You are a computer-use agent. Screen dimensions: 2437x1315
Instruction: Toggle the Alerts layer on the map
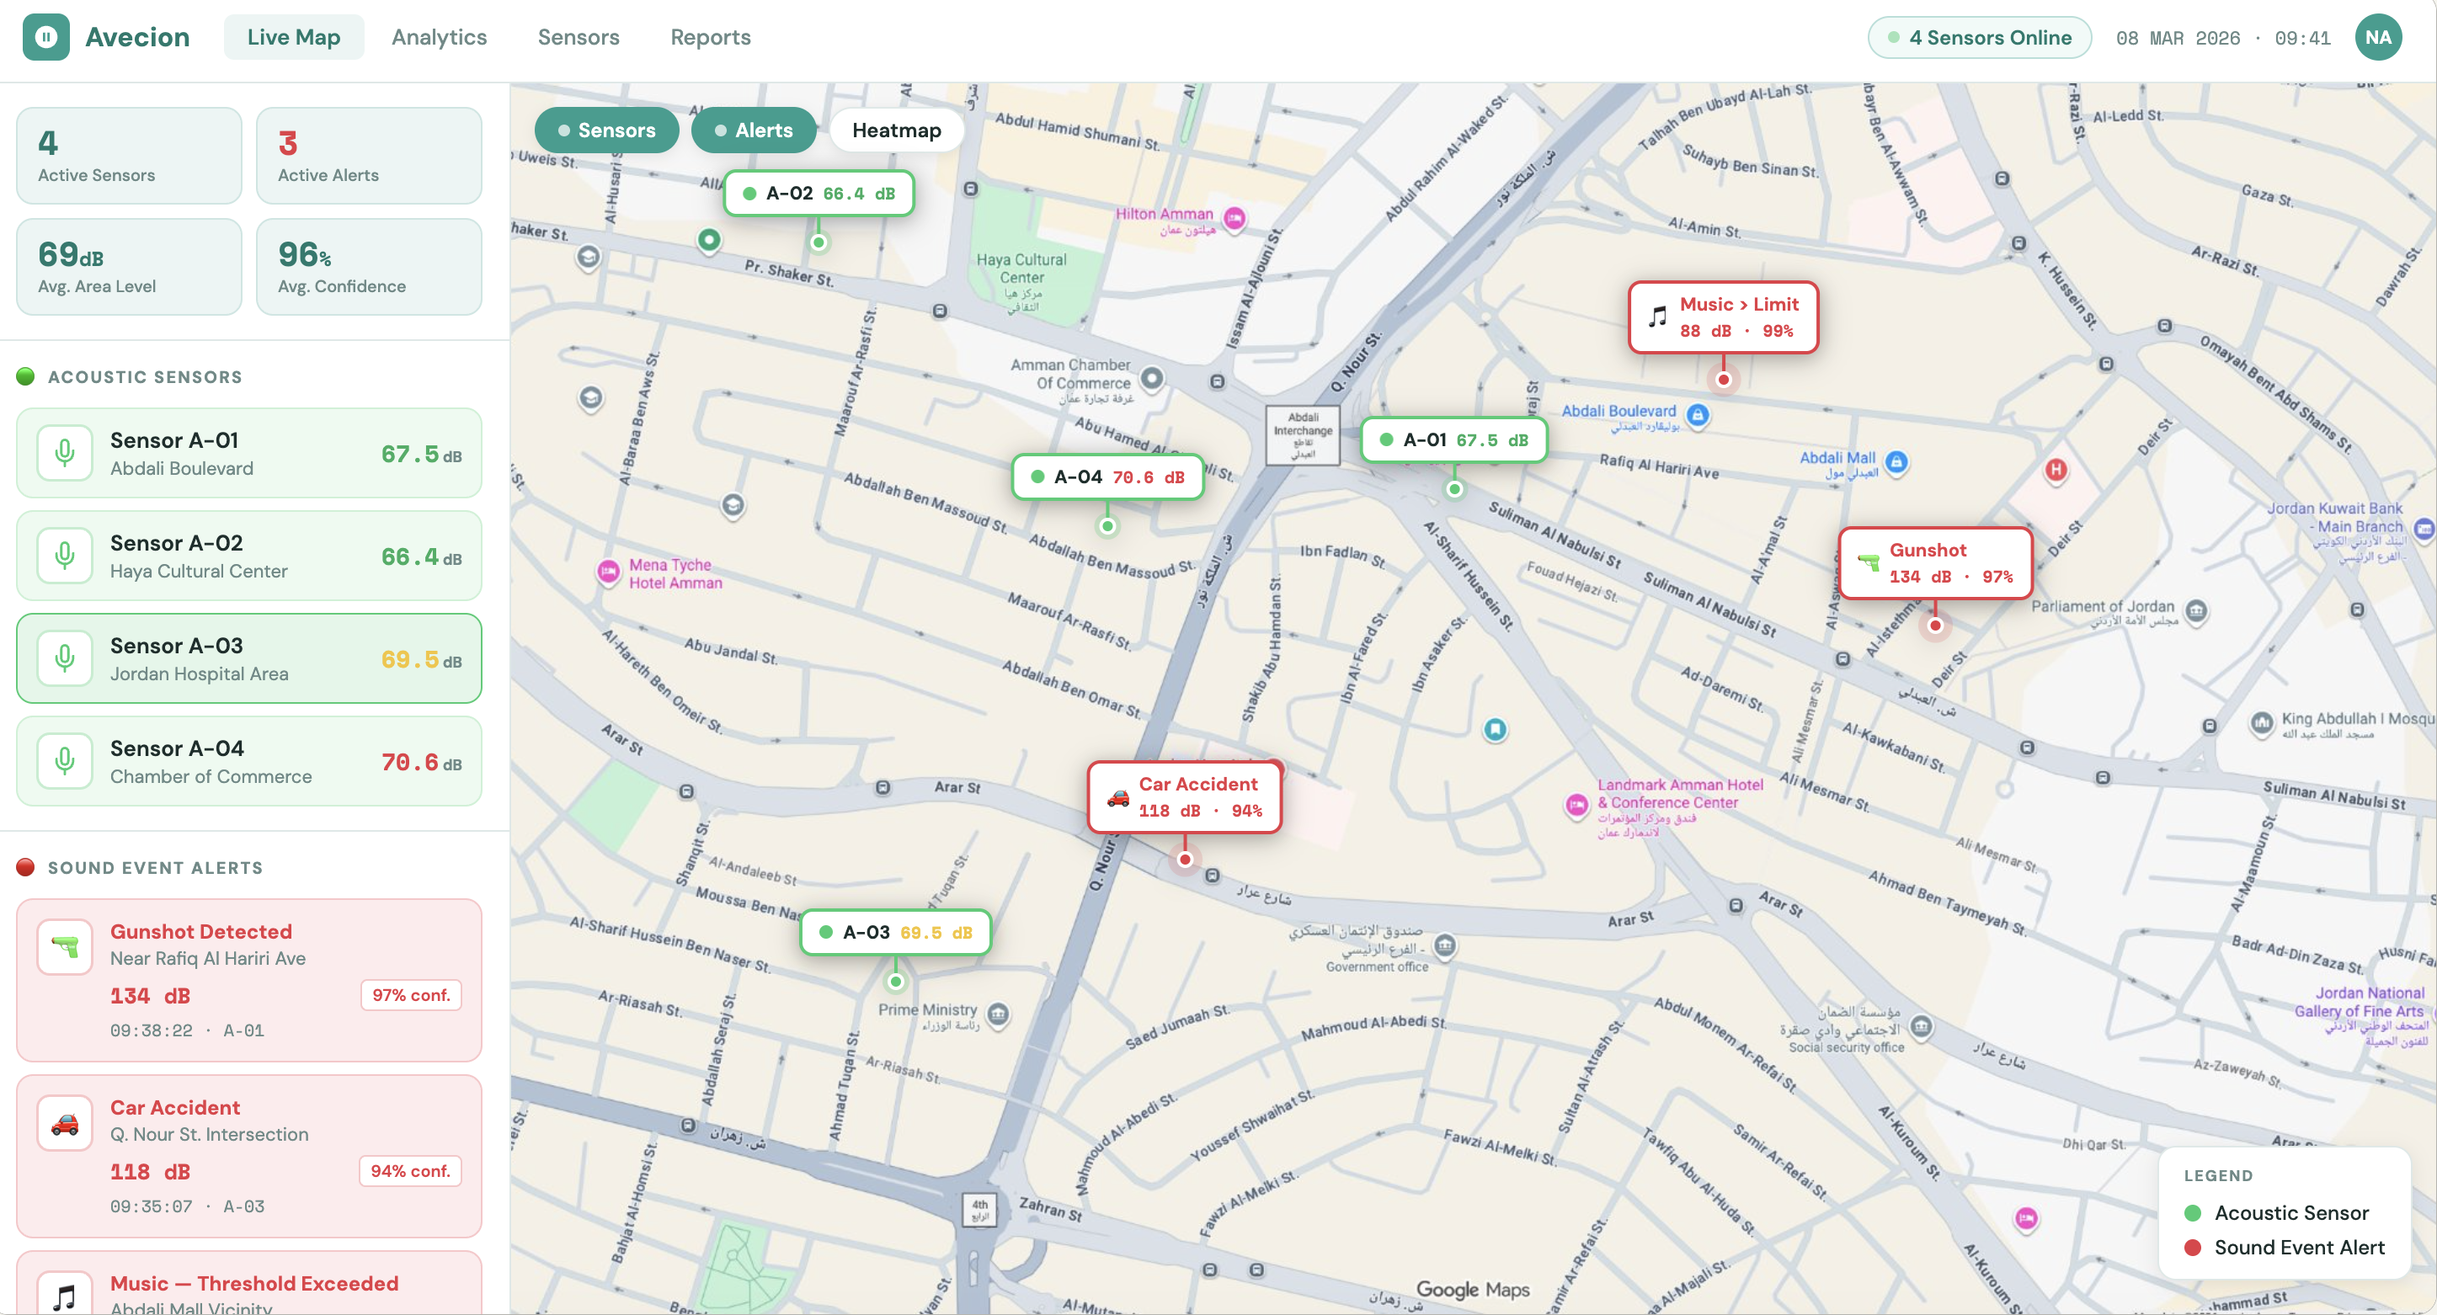tap(754, 130)
